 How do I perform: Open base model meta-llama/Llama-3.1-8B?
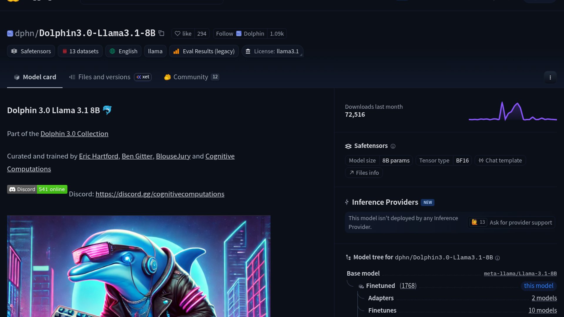520,273
